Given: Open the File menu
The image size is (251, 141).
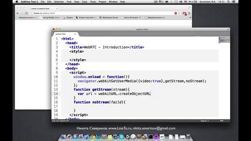Looking at the screenshot, I should pos(43,2).
